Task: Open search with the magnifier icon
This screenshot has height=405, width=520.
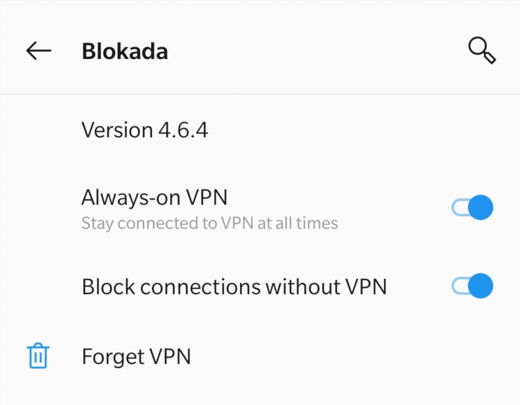Action: pyautogui.click(x=482, y=50)
